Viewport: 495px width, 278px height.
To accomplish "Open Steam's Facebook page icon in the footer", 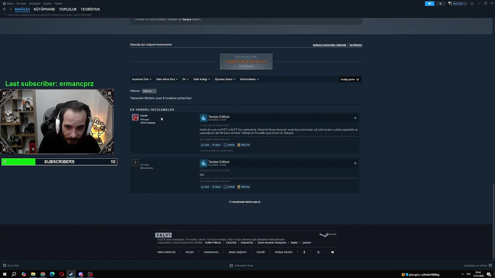I will click(304, 252).
